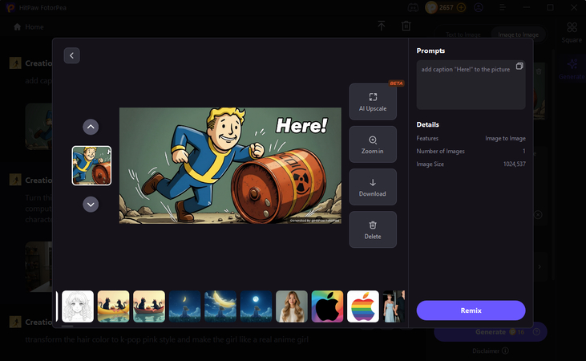Click the back arrow in the preview dialog

pos(71,55)
